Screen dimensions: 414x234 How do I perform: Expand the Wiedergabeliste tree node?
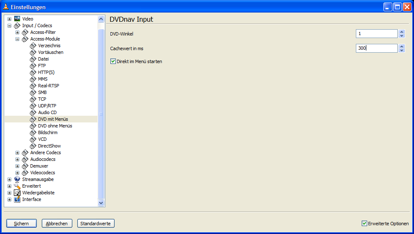pos(10,193)
